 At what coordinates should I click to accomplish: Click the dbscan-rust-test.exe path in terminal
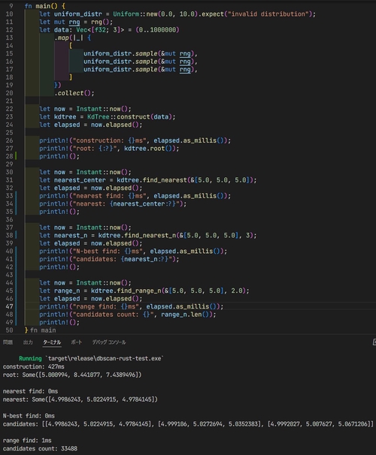[x=105, y=359]
